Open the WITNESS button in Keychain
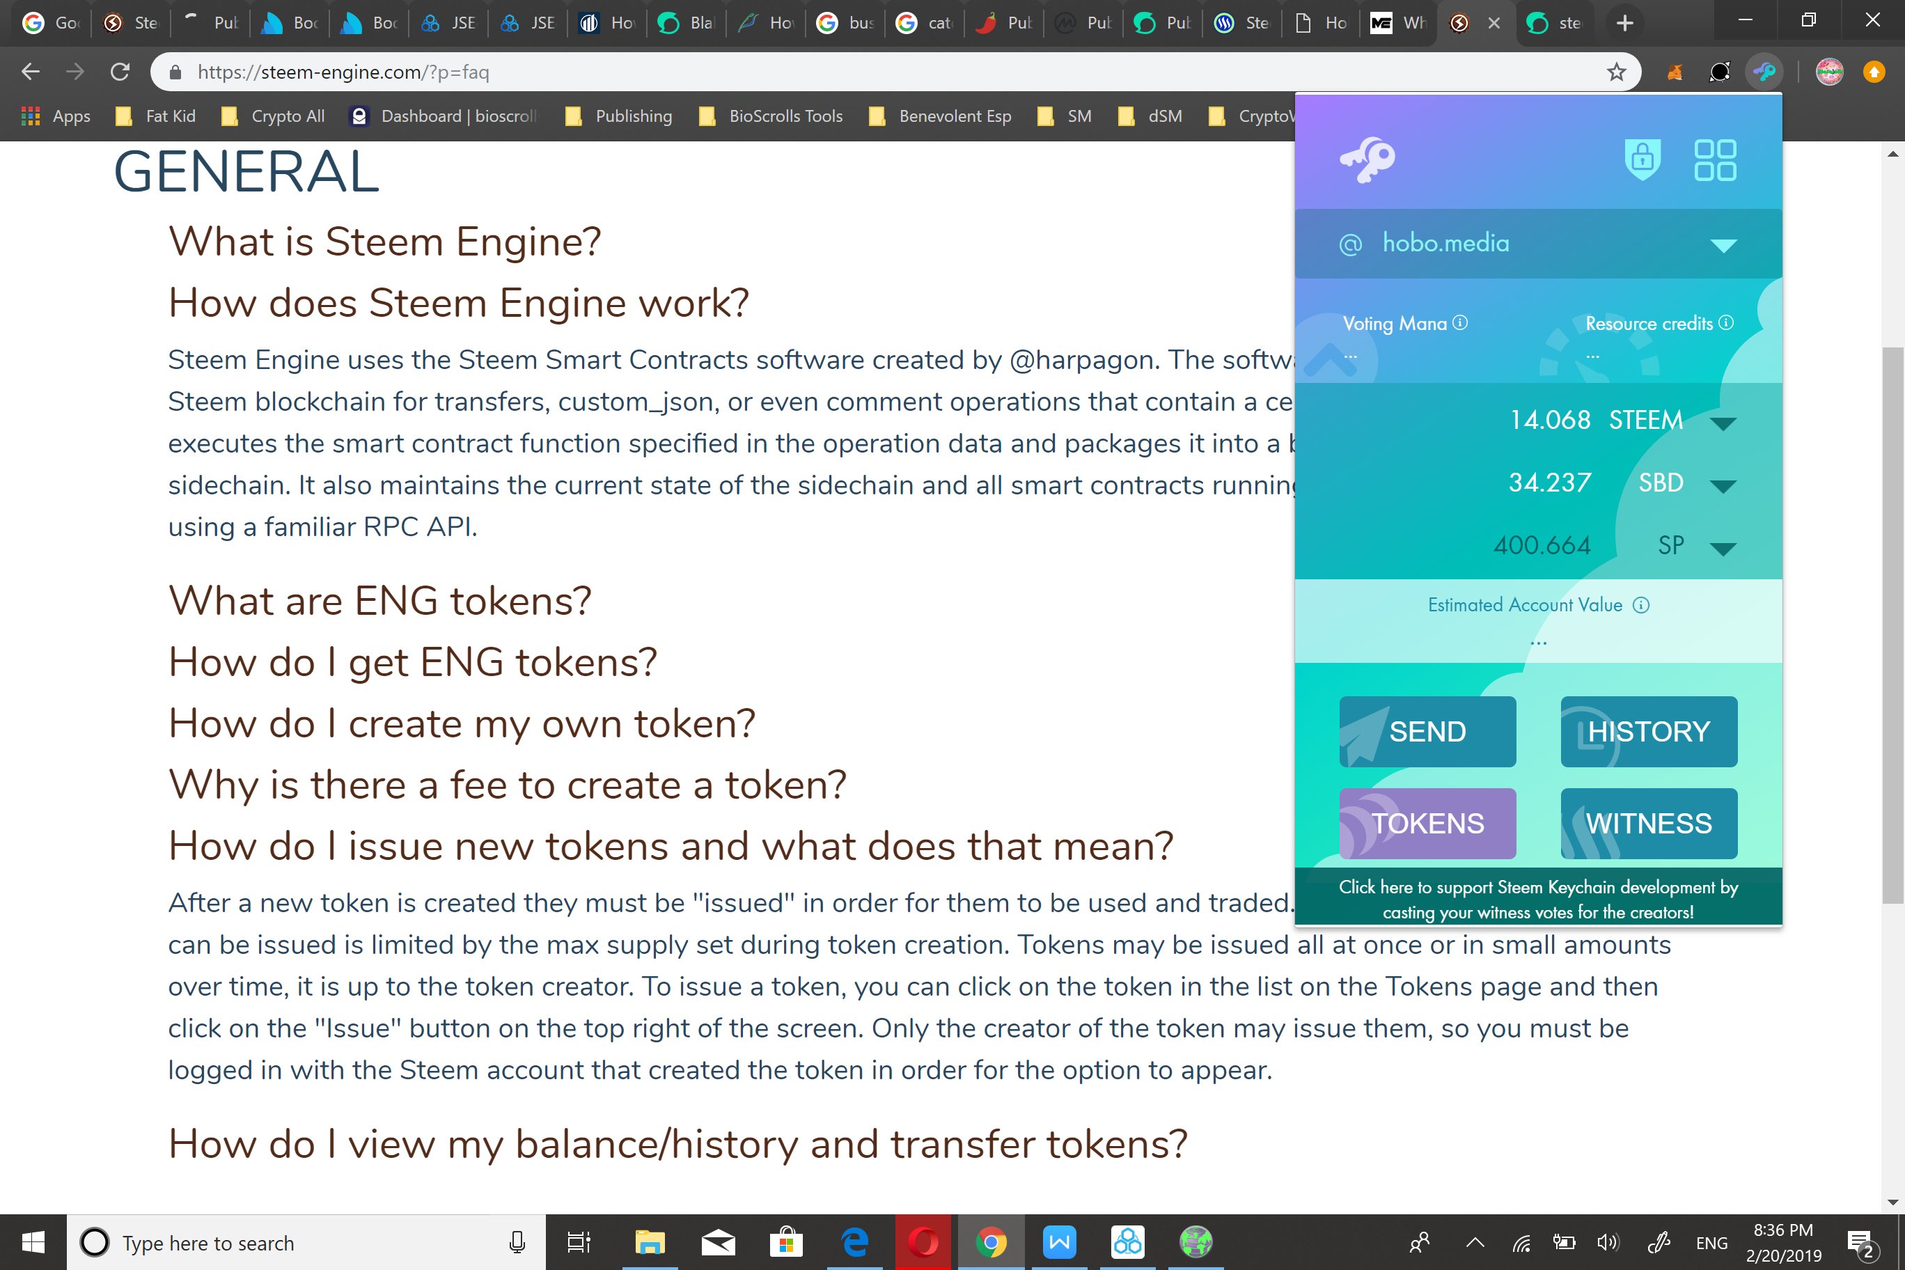Screen dimensions: 1905x1270 pyautogui.click(x=1648, y=823)
